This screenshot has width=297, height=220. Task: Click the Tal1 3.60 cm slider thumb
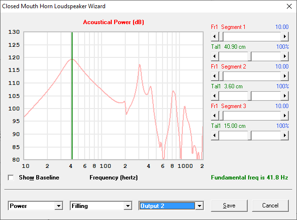tap(250, 96)
